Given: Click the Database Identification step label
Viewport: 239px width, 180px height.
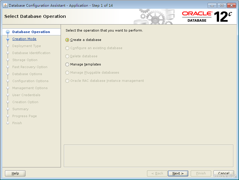Looking at the screenshot, I should 31,53.
